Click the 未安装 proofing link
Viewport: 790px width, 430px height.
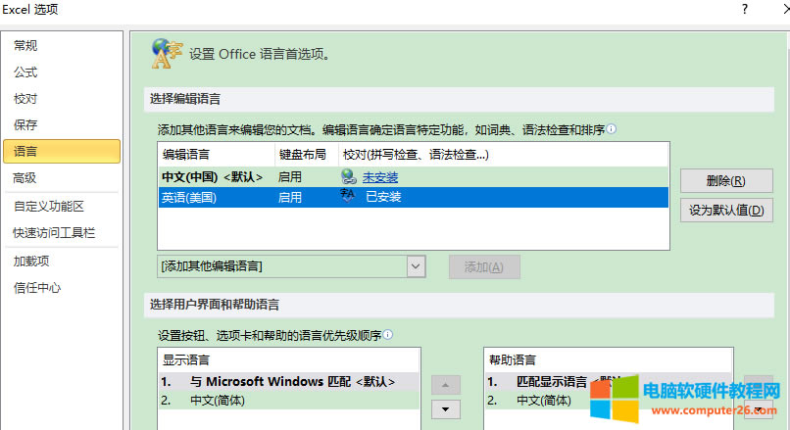[380, 177]
